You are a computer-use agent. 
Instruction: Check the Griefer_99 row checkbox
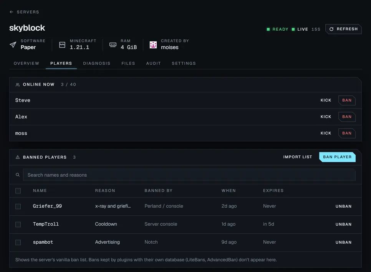point(18,206)
